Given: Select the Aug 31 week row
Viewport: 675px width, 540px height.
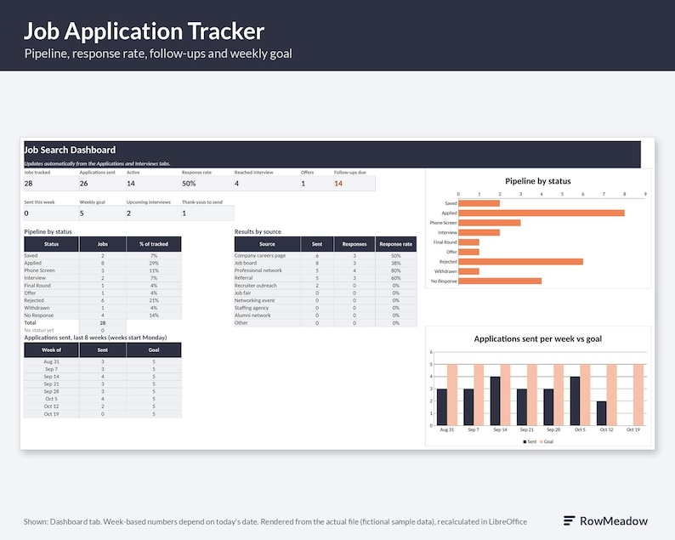Looking at the screenshot, I should pyautogui.click(x=103, y=361).
